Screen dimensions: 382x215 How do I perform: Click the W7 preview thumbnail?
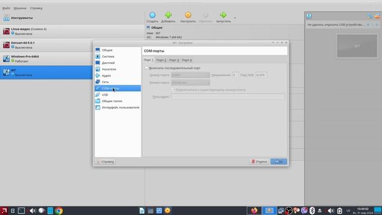pos(357,46)
